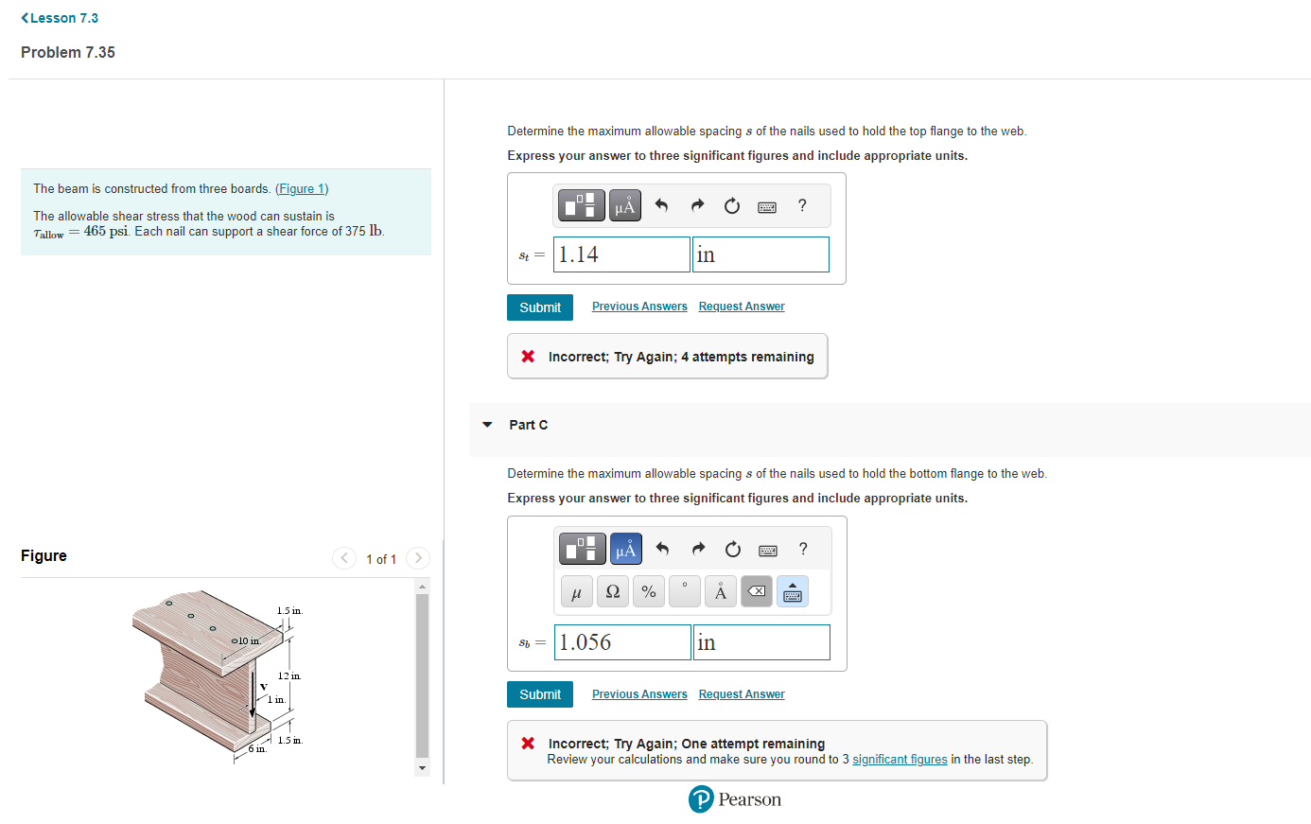The width and height of the screenshot is (1311, 824).
Task: Edit the st units field
Action: click(760, 254)
